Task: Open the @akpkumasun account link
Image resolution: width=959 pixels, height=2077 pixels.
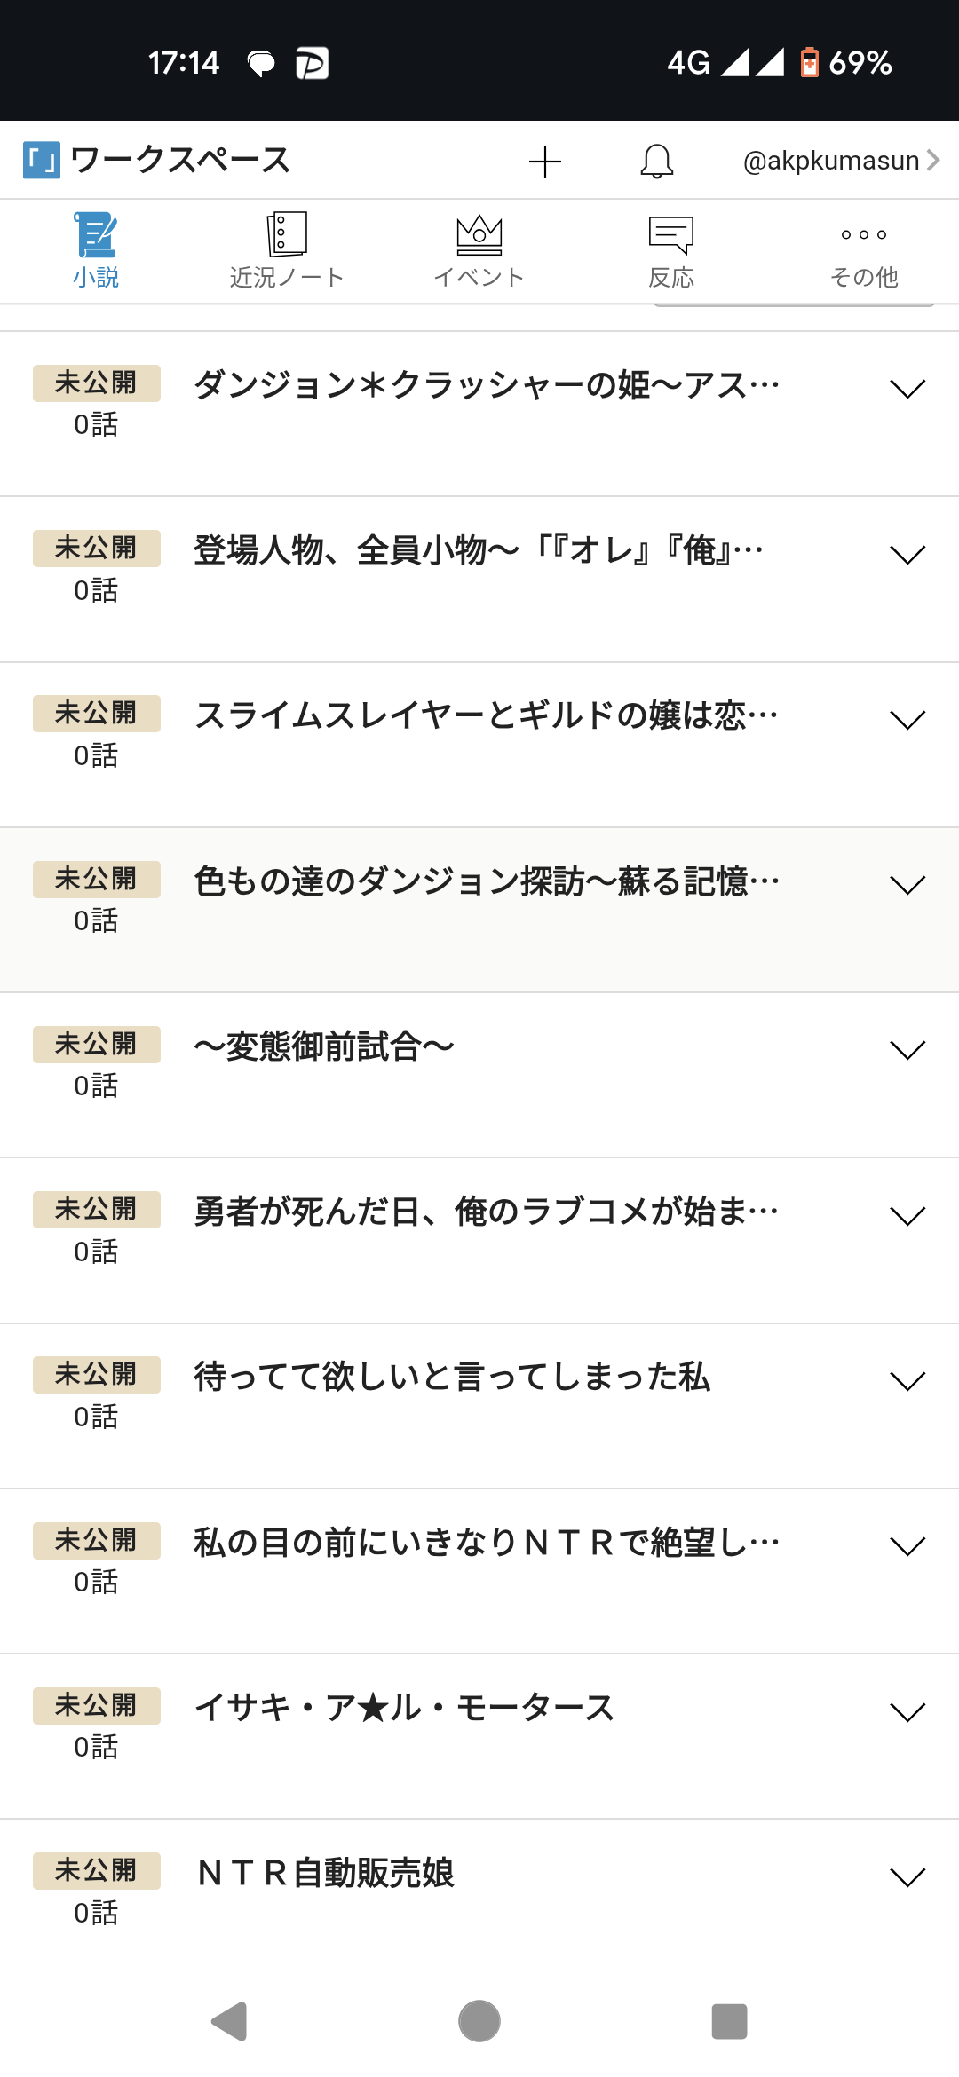Action: click(840, 161)
